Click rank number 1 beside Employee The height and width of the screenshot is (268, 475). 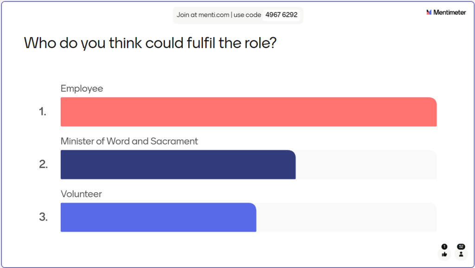[x=43, y=112]
